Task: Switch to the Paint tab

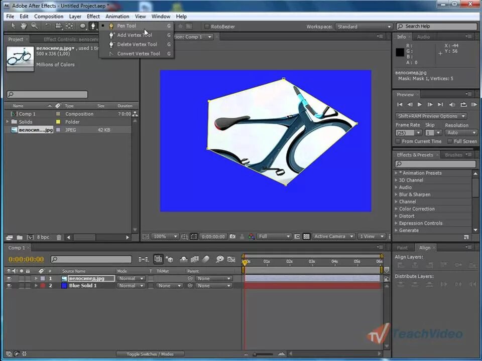Action: [402, 247]
